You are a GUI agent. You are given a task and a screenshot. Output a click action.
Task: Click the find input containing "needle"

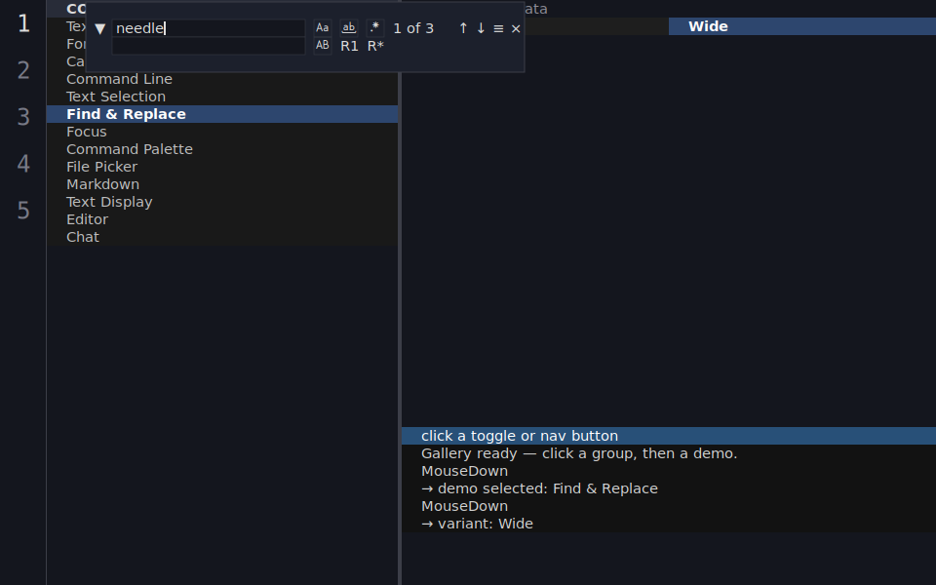coord(209,28)
